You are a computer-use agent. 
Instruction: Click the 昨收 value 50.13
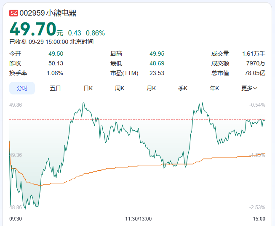click(56, 63)
